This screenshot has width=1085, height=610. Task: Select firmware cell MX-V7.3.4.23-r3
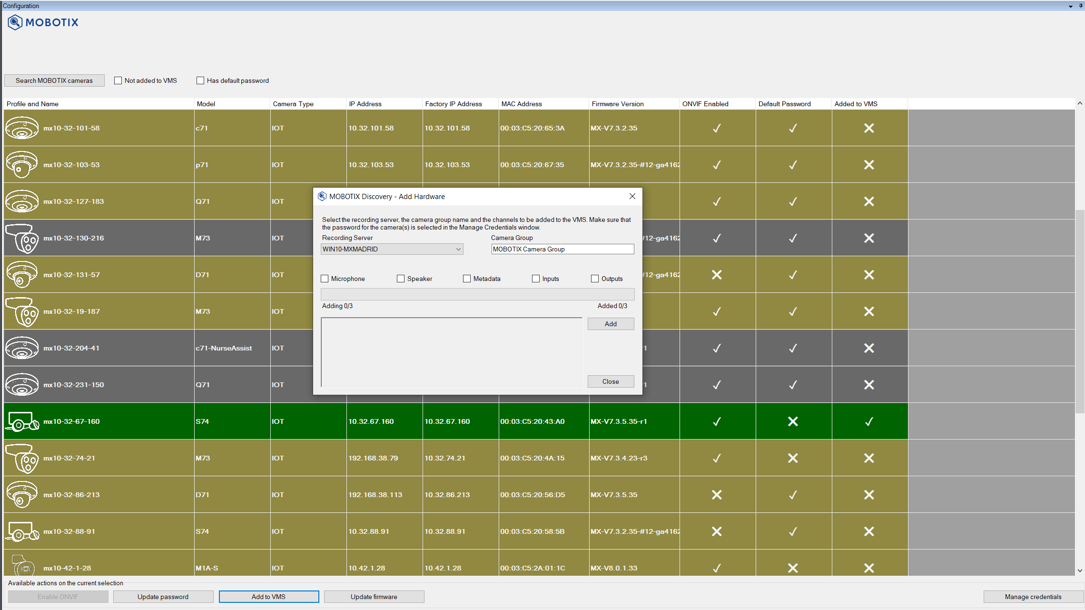click(634, 458)
